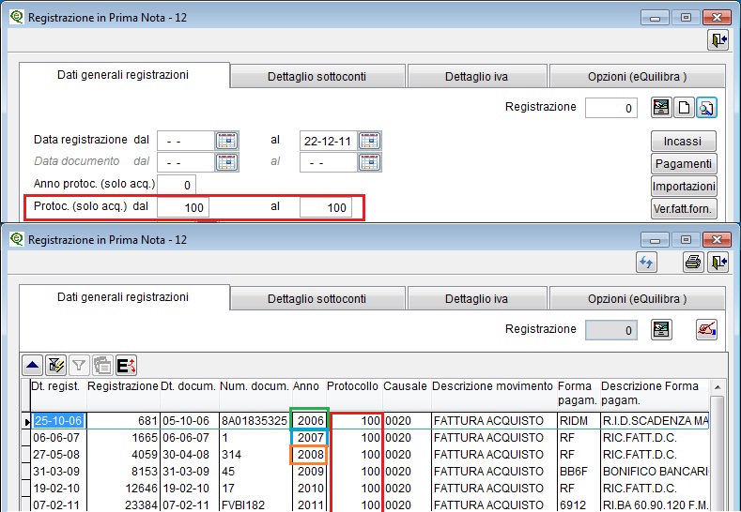Viewport: 741px width, 512px height.
Task: Click app logo in upper window title bar
Action: (x=17, y=17)
